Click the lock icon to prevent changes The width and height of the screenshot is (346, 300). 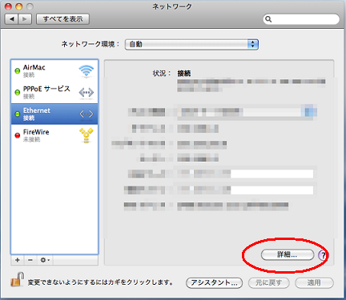tap(18, 279)
